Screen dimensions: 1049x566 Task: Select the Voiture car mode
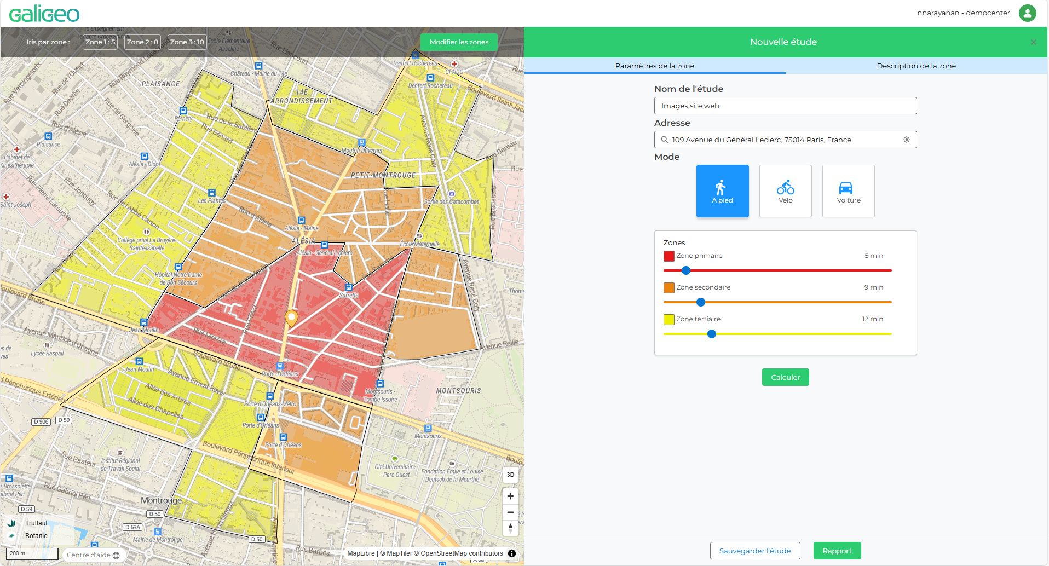tap(848, 191)
